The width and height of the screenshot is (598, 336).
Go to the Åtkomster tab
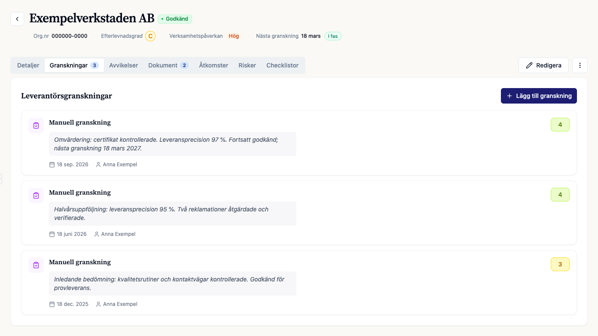(x=214, y=65)
